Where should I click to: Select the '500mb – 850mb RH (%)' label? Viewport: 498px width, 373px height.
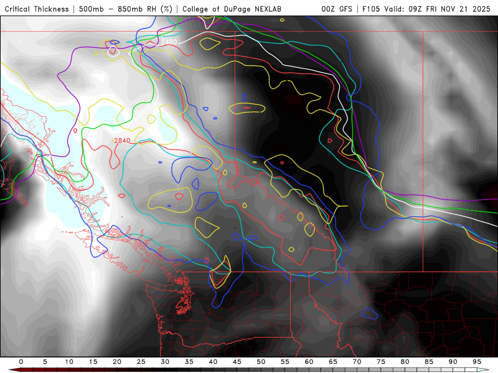pos(126,9)
